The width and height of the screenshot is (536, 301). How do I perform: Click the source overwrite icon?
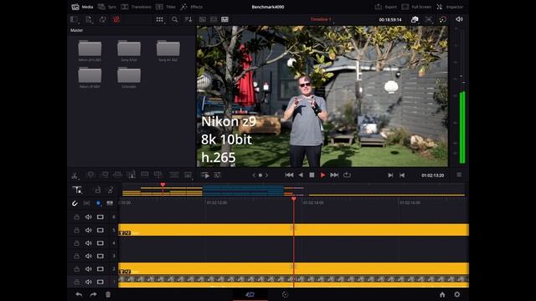[x=158, y=175]
